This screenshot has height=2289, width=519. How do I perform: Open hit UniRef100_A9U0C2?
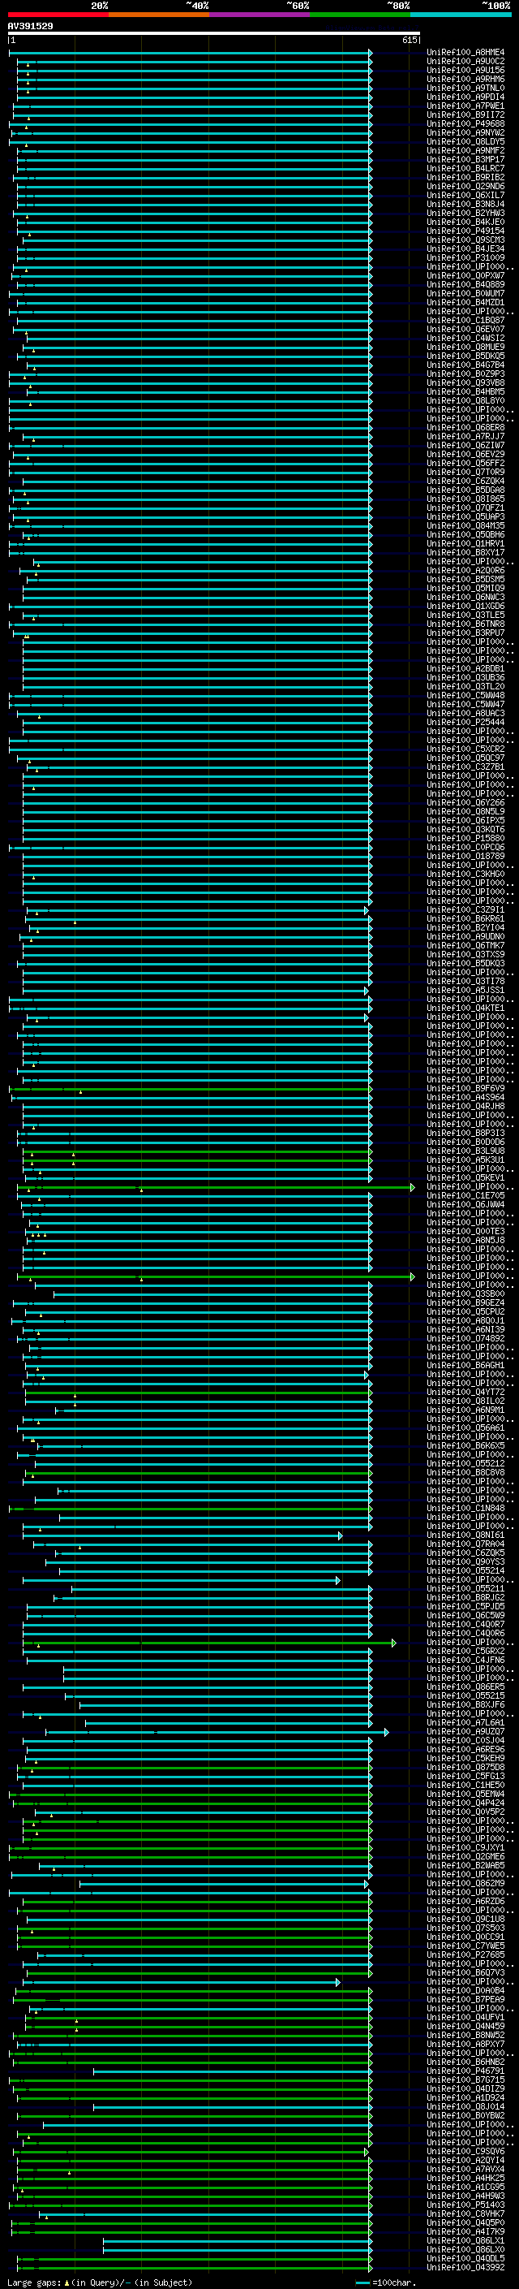coord(465,62)
